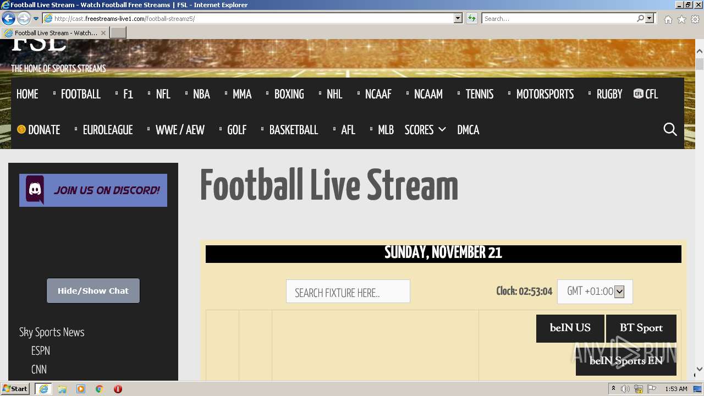
Task: Open the Favorites star icon
Action: (x=681, y=19)
